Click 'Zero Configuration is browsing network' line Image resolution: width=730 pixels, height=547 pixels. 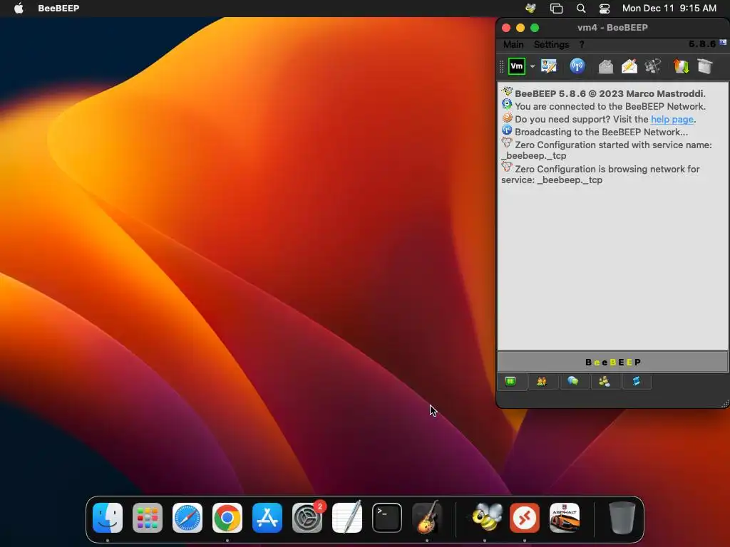tap(600, 174)
